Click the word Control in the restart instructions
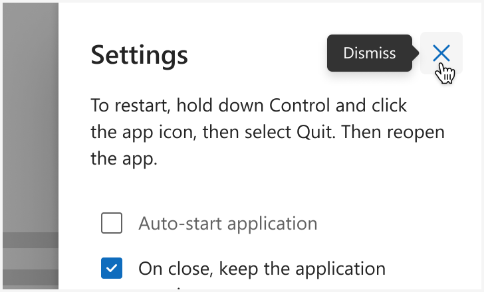Screen dimensions: 484x292 (x=300, y=106)
